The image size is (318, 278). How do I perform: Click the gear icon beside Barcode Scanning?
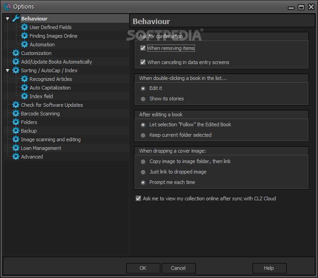tap(16, 114)
